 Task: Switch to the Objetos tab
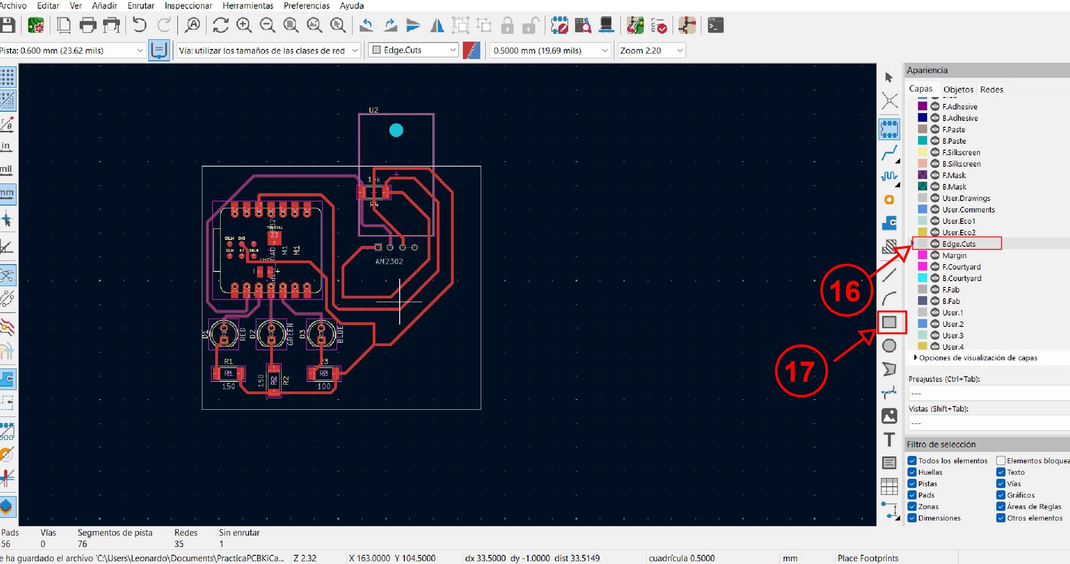[958, 89]
